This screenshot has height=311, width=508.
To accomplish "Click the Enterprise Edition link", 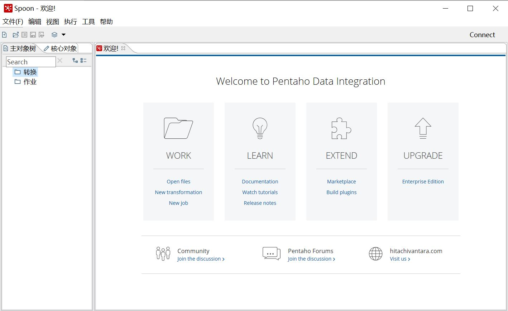I will click(423, 182).
